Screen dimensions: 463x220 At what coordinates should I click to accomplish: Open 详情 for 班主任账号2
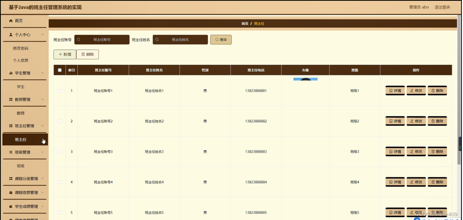395,121
